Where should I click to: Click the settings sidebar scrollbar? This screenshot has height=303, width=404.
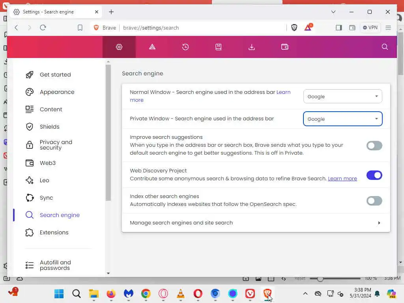(108, 133)
